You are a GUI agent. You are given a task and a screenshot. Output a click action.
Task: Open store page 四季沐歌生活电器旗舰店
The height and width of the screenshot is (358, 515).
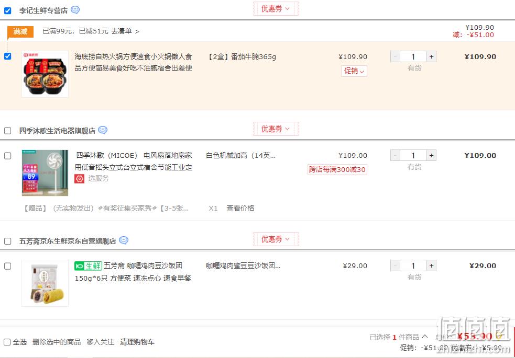click(57, 131)
